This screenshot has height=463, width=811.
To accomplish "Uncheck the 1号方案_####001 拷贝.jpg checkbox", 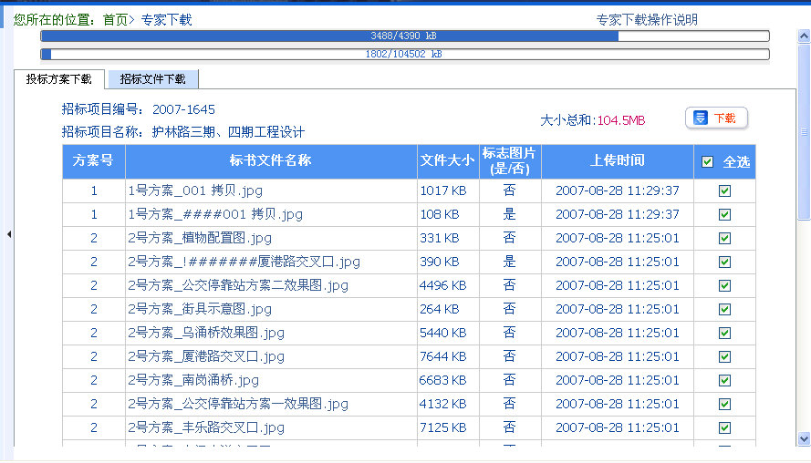I will [724, 214].
